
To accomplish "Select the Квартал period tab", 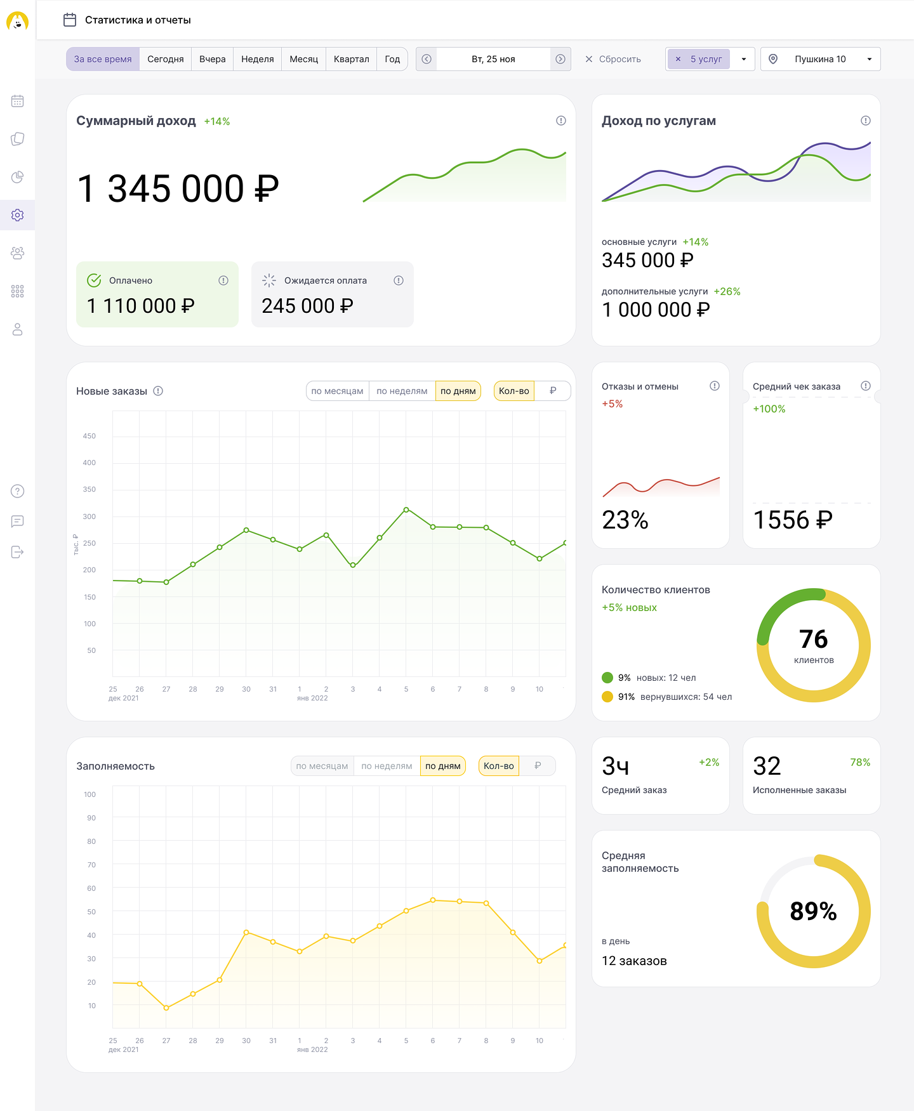I will pos(351,59).
